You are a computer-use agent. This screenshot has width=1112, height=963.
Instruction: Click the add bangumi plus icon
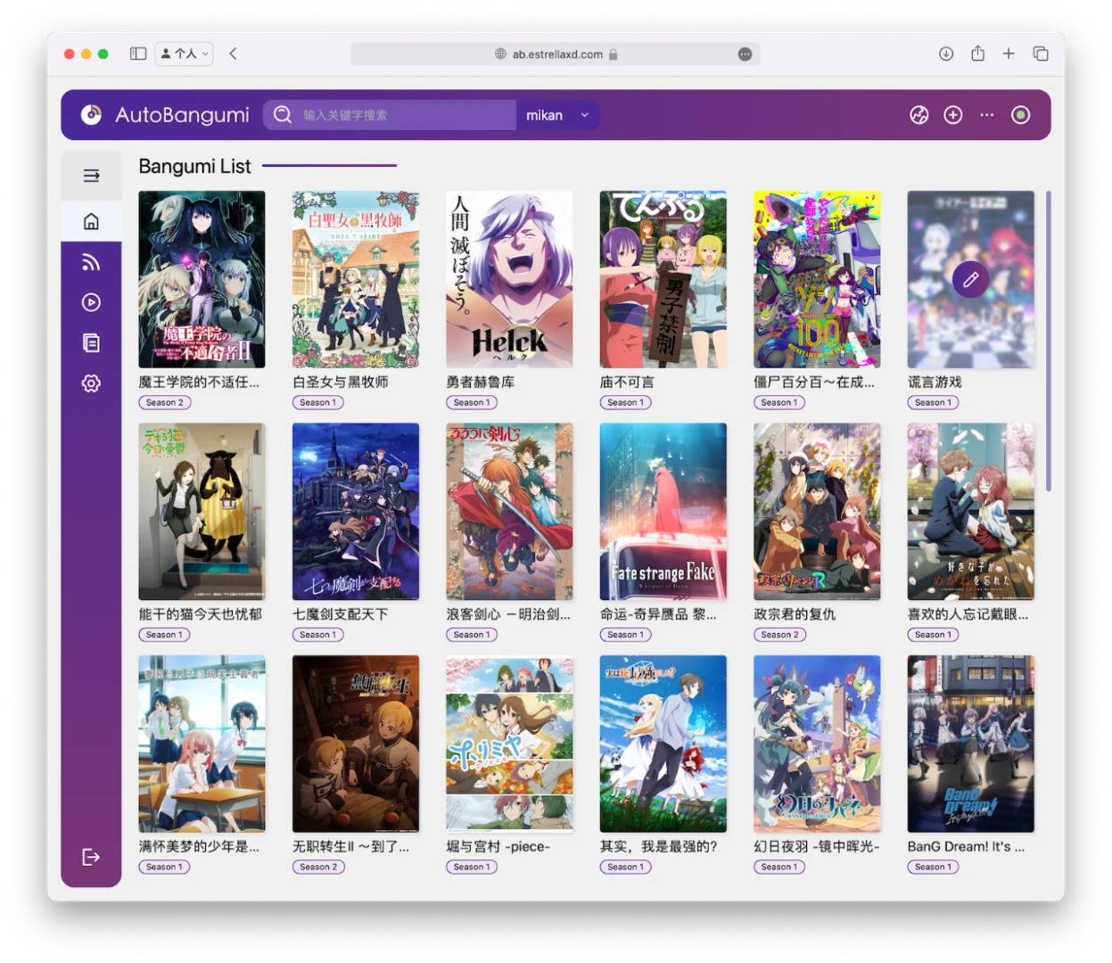[953, 115]
